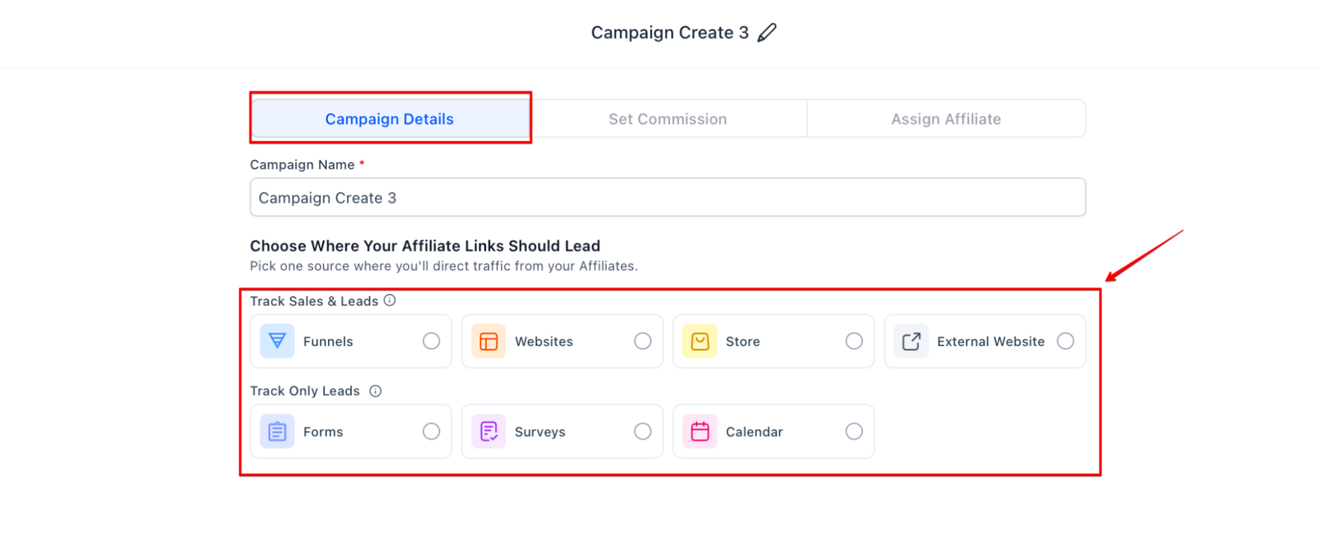Go to the Assign Affiliate tab
The image size is (1317, 553).
tap(945, 119)
